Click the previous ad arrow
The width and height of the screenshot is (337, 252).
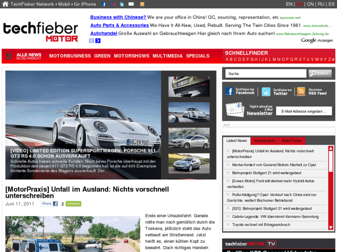pos(92,41)
